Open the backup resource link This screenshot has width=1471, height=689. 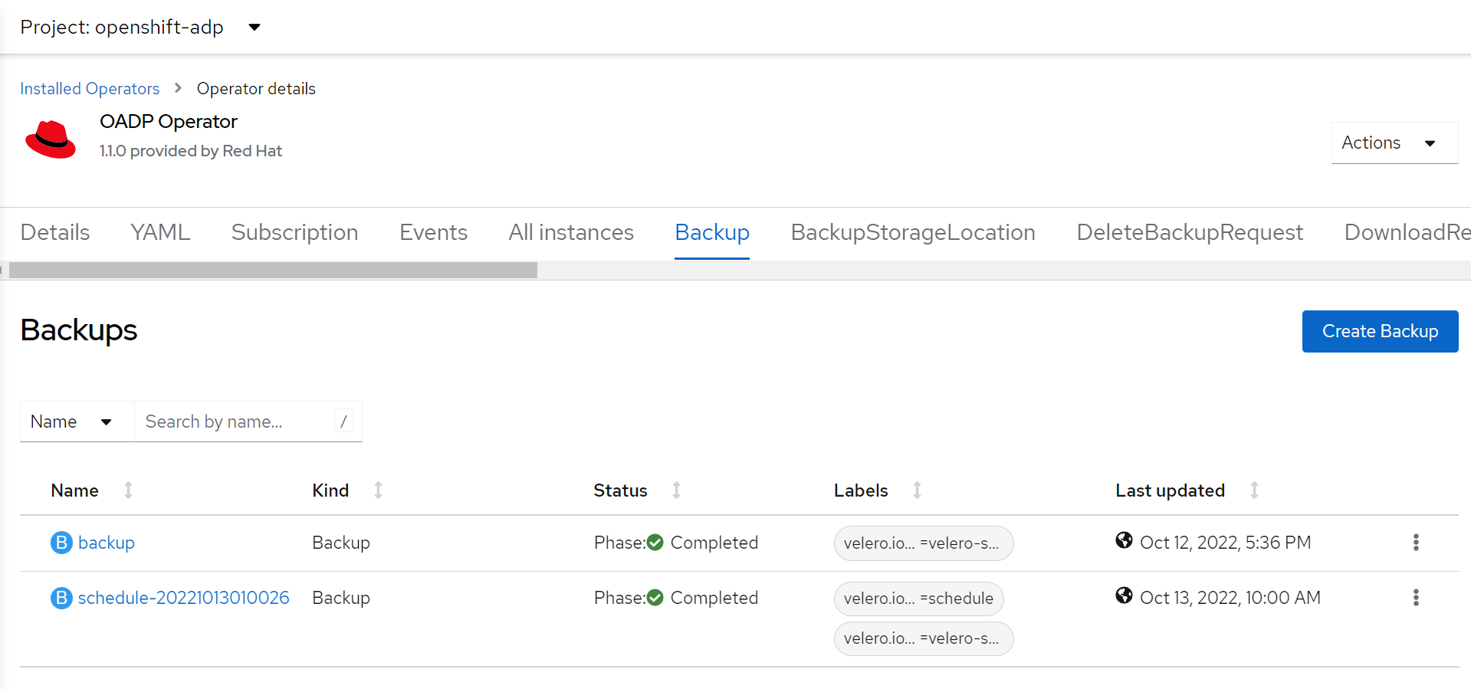pyautogui.click(x=107, y=543)
